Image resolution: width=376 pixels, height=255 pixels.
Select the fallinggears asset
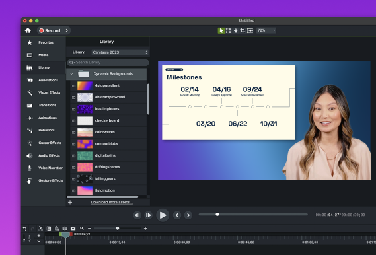click(x=108, y=179)
